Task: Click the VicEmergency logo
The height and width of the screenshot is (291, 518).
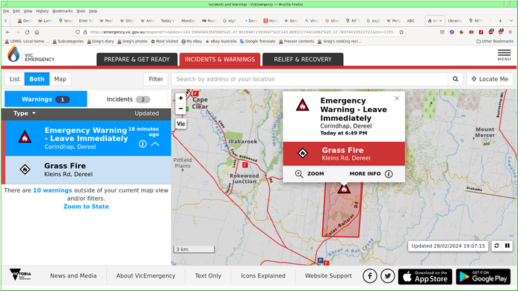Action: [31, 54]
